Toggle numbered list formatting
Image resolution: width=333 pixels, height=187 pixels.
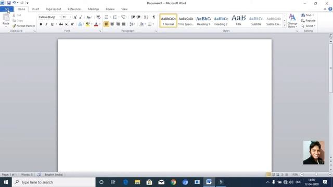pos(114,17)
